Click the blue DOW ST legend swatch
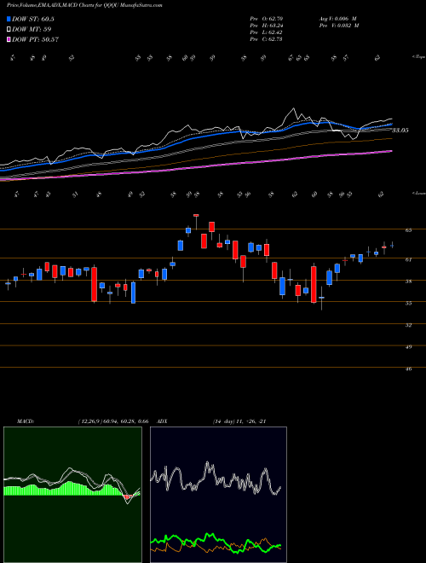 tap(9, 19)
